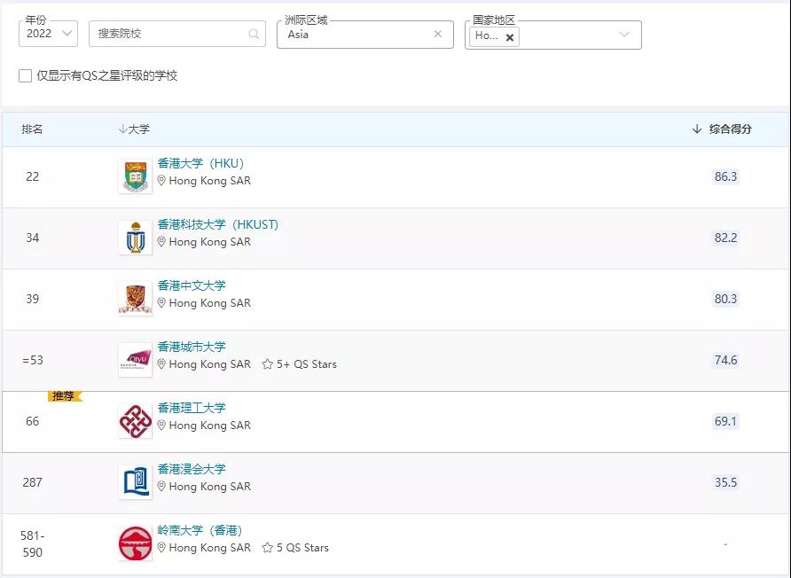Viewport: 791px width, 578px height.
Task: Open 香港理工大学 link
Action: coord(192,408)
